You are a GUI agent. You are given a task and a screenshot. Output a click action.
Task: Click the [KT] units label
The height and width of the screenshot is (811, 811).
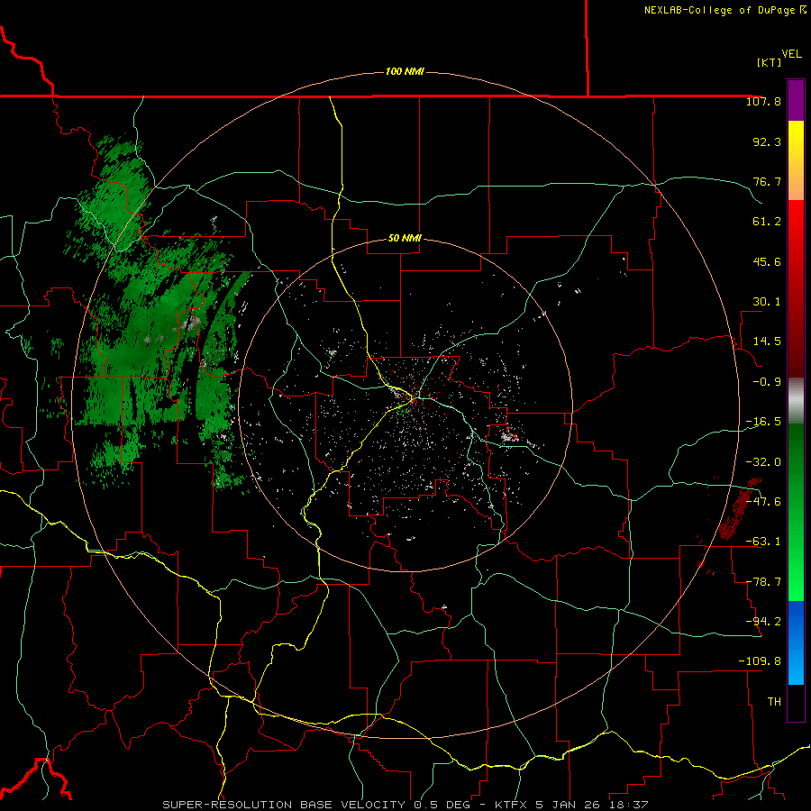(x=769, y=62)
